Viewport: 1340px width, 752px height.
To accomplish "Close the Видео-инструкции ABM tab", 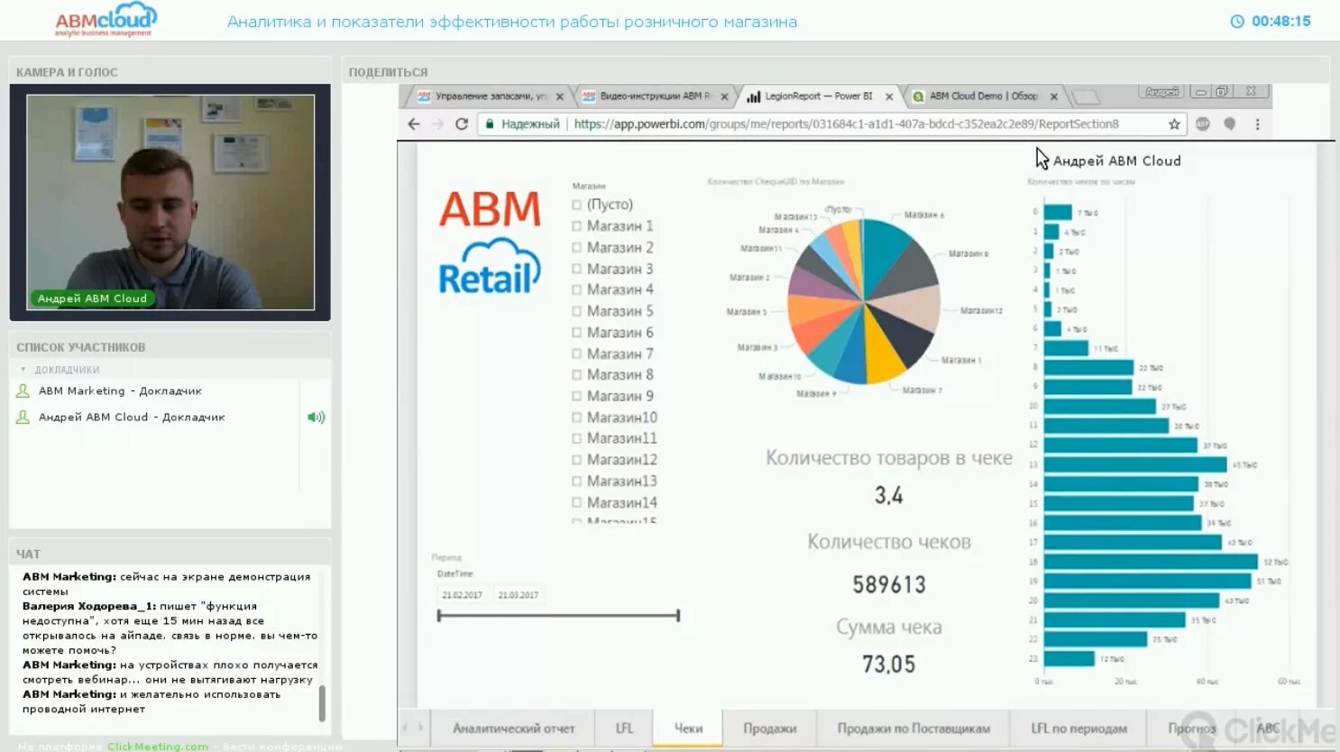I will pyautogui.click(x=724, y=96).
